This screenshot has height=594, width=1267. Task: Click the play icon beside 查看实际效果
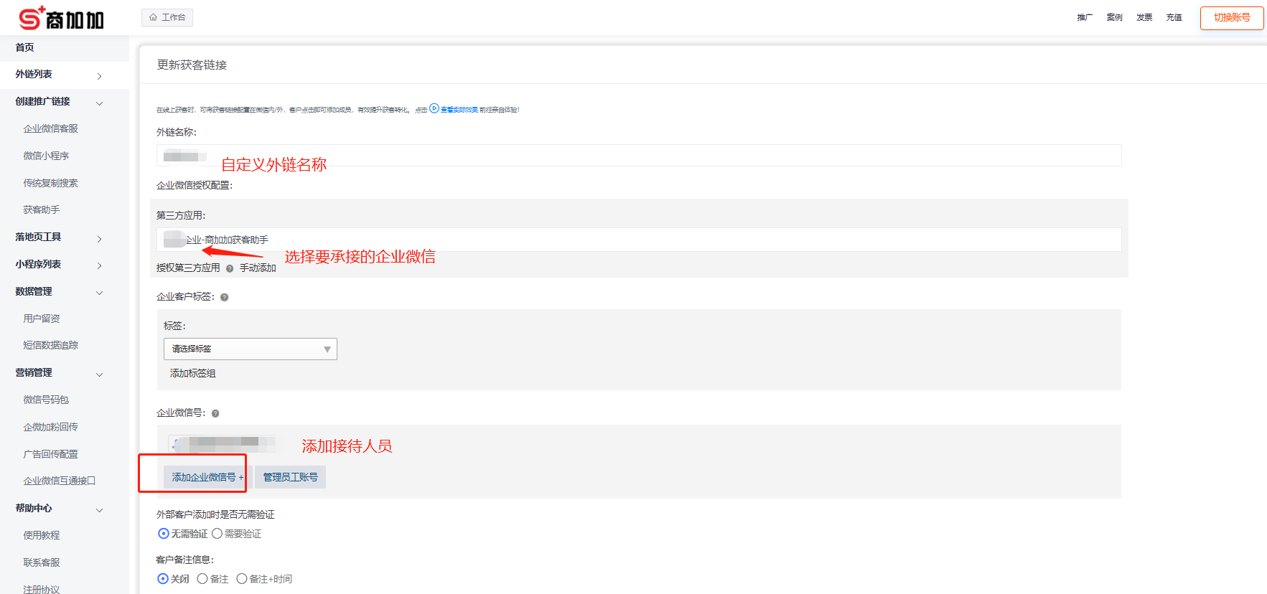[434, 109]
